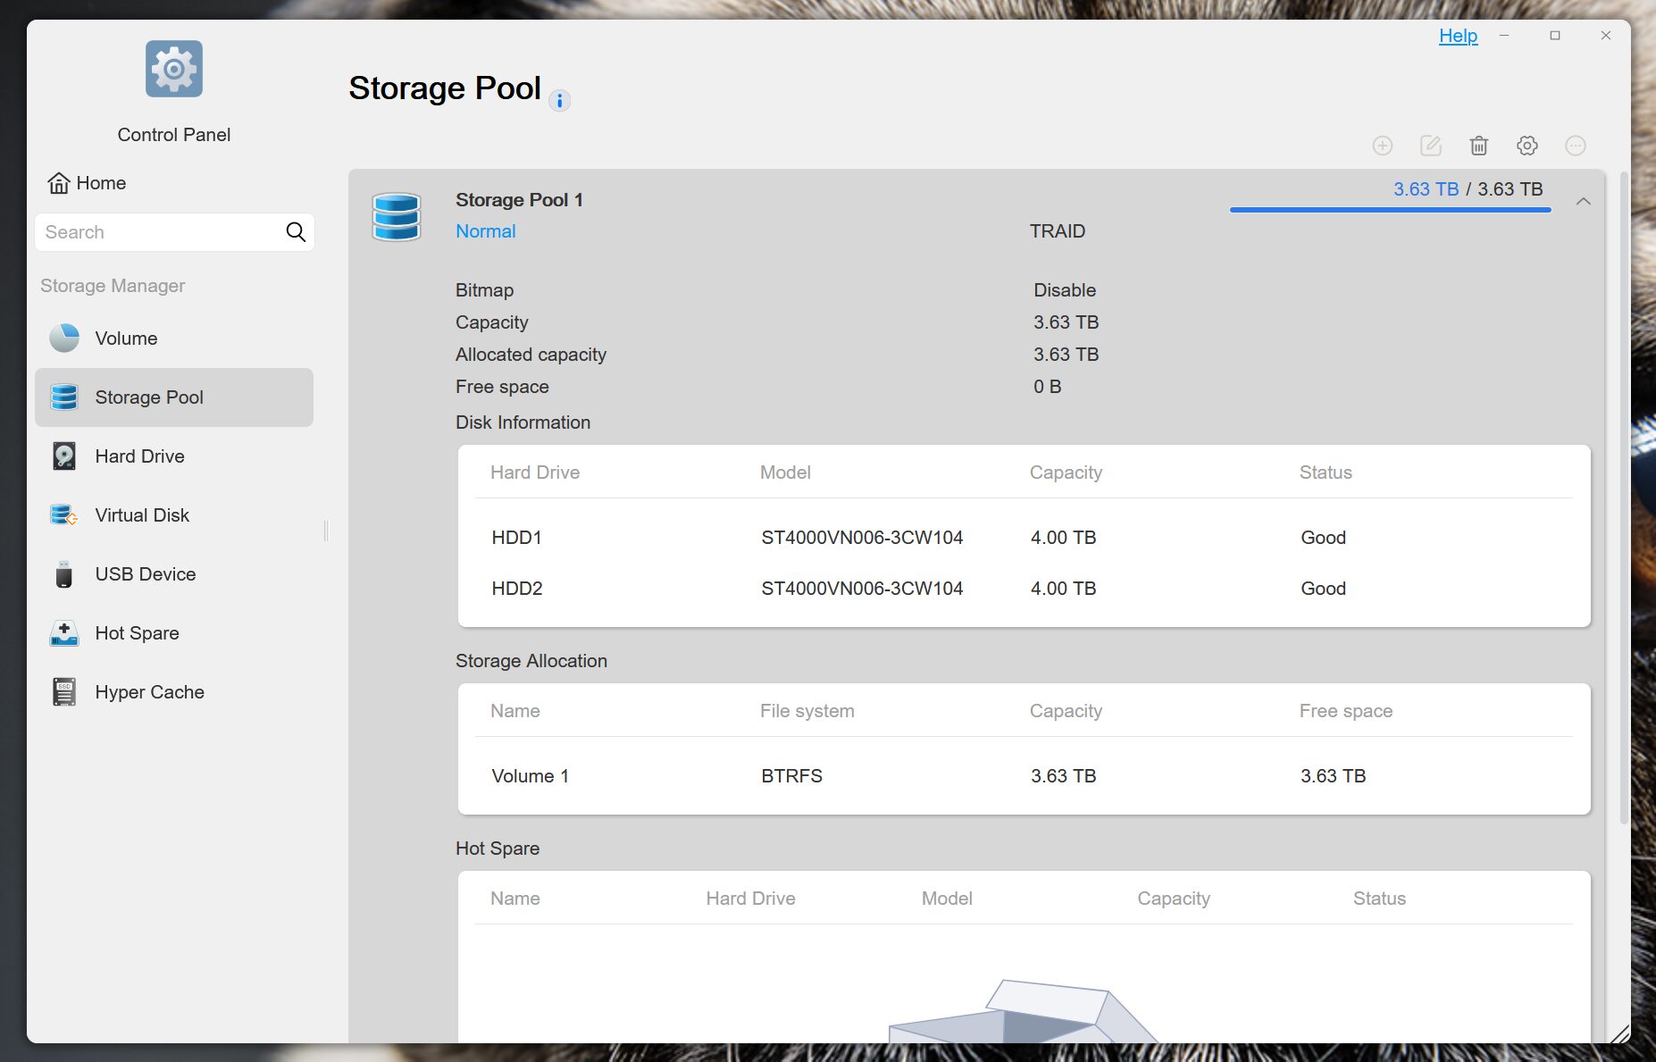Click the more options ellipsis icon

[1575, 146]
